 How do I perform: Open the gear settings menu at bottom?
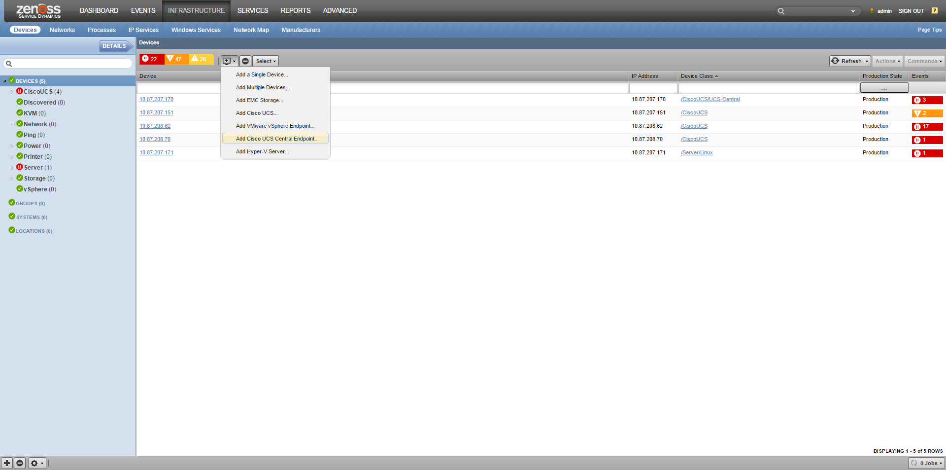point(37,463)
